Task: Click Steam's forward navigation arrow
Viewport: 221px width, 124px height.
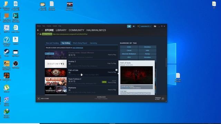Action: click(42, 30)
